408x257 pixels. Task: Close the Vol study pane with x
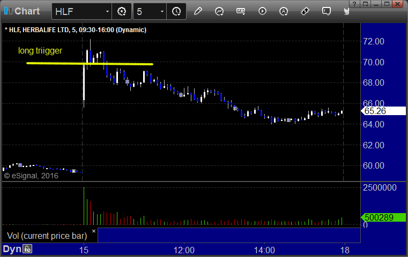coord(94,231)
